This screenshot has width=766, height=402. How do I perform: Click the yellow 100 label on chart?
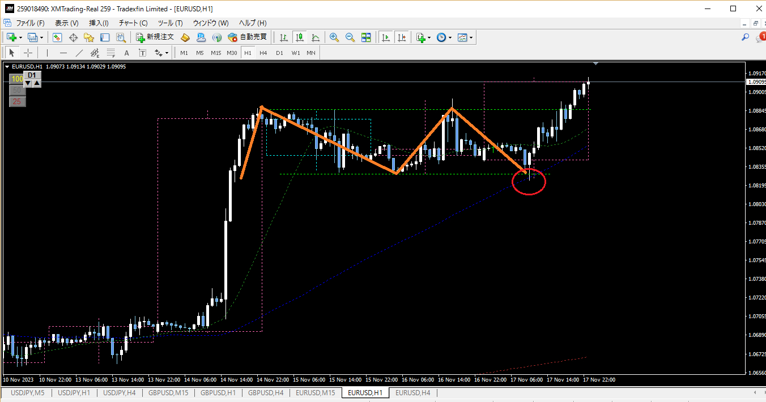(17, 79)
